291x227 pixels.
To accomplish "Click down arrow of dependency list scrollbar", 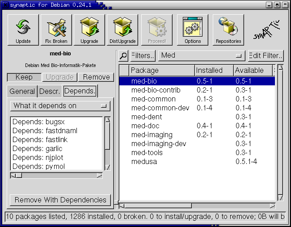I will pyautogui.click(x=107, y=167).
